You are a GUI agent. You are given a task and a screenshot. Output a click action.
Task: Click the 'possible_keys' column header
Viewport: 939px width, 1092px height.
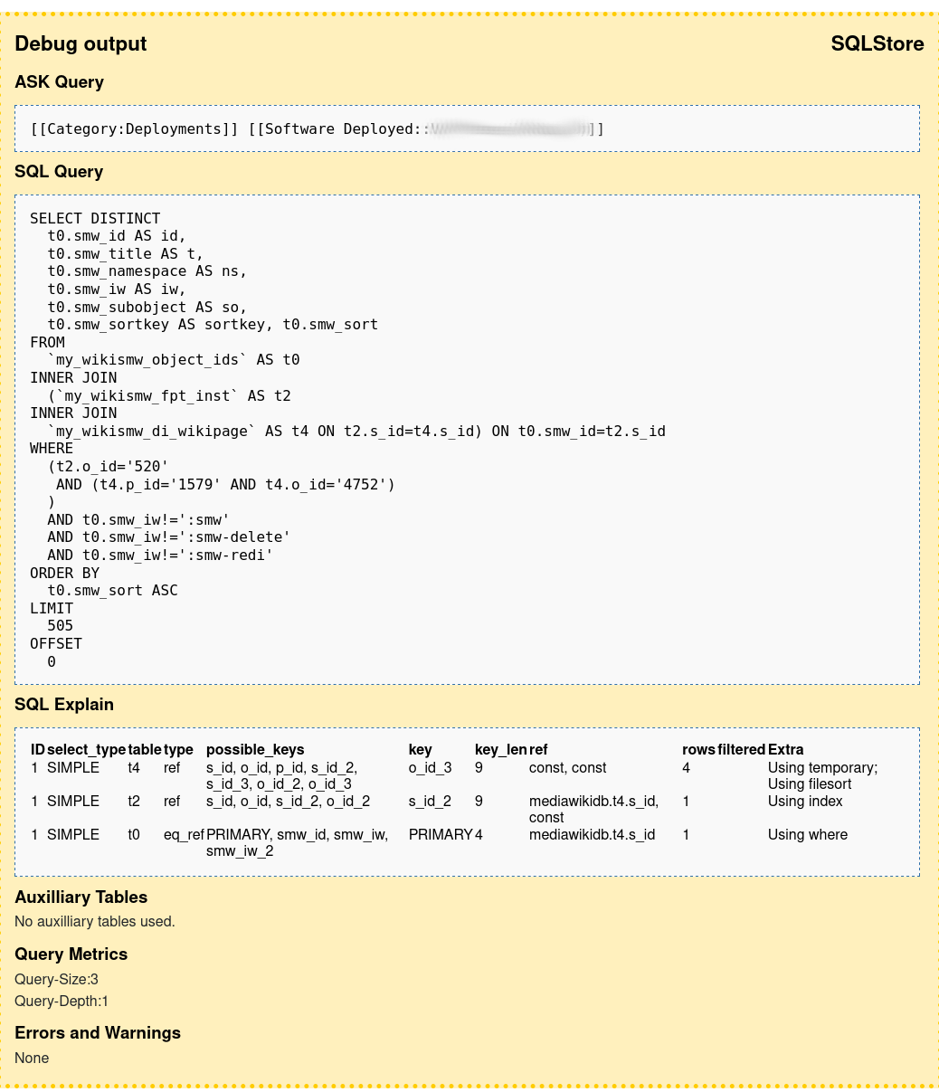255,750
